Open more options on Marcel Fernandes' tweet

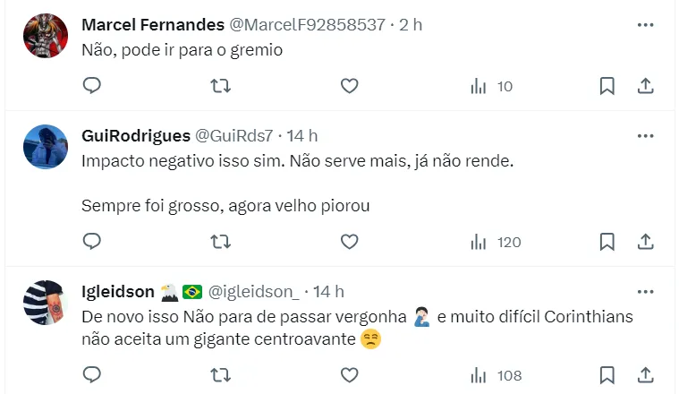[645, 25]
